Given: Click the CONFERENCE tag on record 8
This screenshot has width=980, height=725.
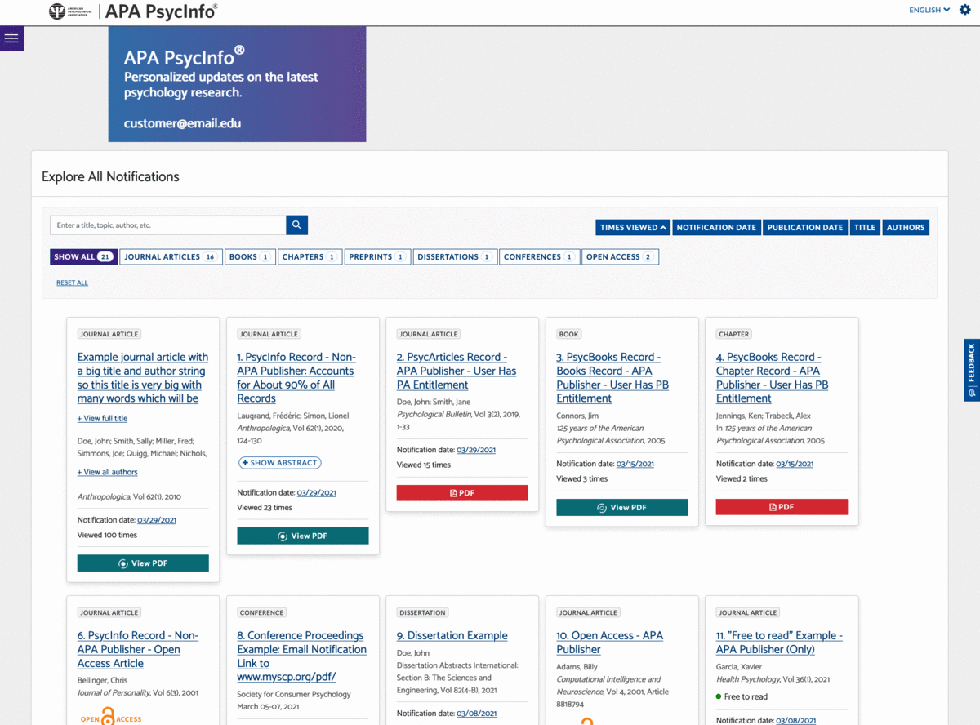Looking at the screenshot, I should (x=262, y=612).
